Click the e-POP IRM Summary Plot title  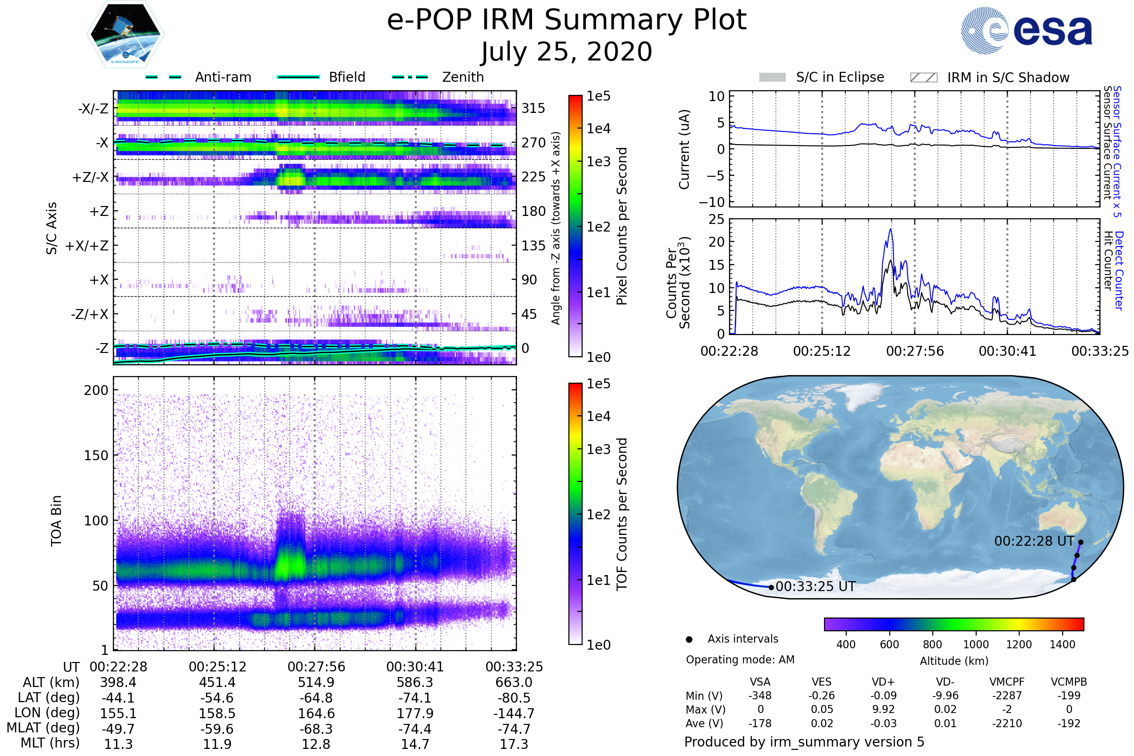[567, 20]
